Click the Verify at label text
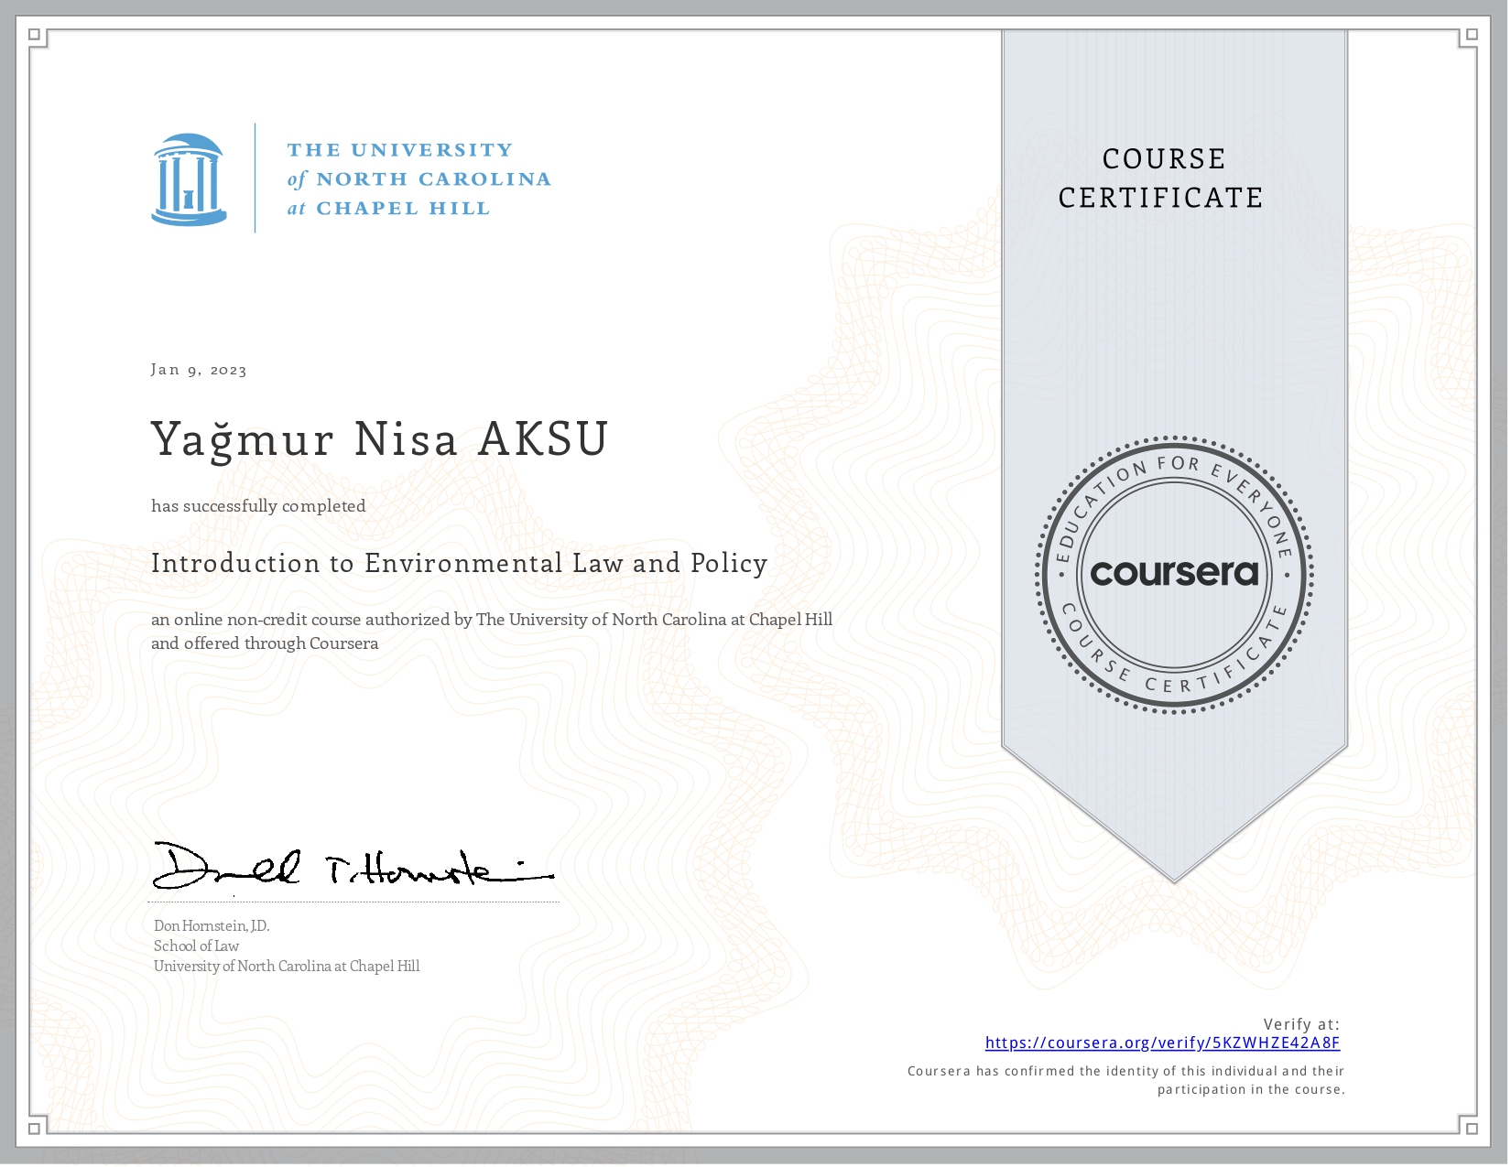This screenshot has width=1511, height=1167. tap(1301, 1025)
